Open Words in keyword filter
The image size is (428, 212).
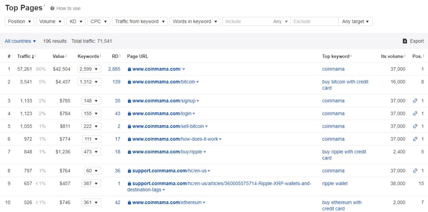[195, 21]
